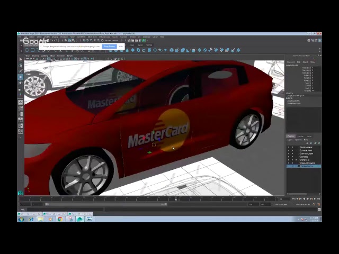The image size is (339, 254).
Task: Choose the Lasso Select tool
Action: point(21,66)
